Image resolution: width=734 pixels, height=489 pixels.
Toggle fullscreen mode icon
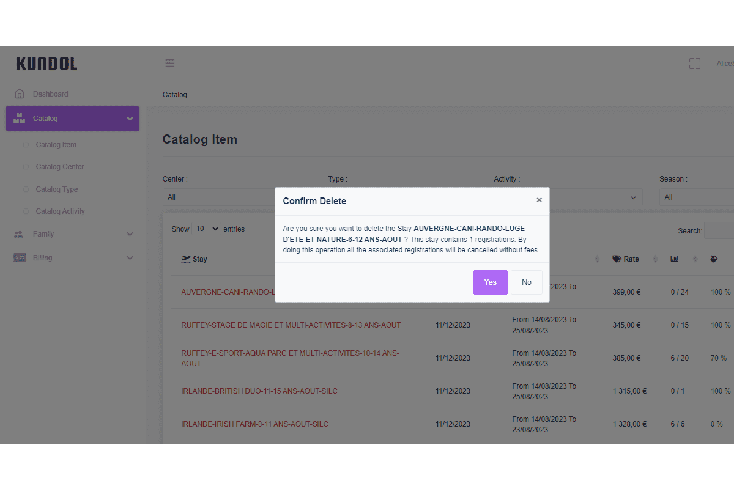tap(694, 64)
